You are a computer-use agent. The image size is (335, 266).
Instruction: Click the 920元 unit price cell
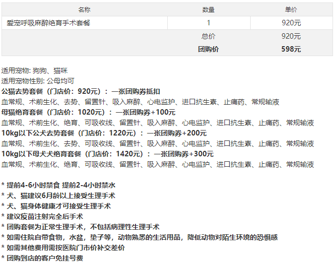click(x=291, y=23)
